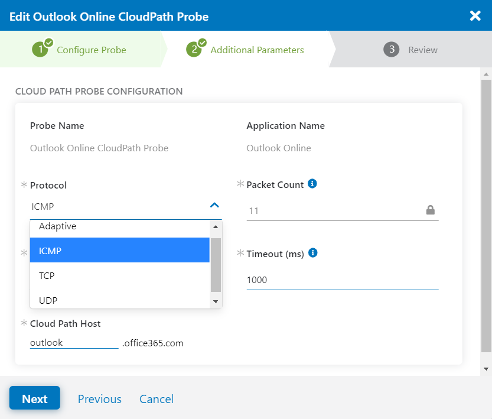Click the Timeout info icon
492x419 pixels.
click(313, 253)
